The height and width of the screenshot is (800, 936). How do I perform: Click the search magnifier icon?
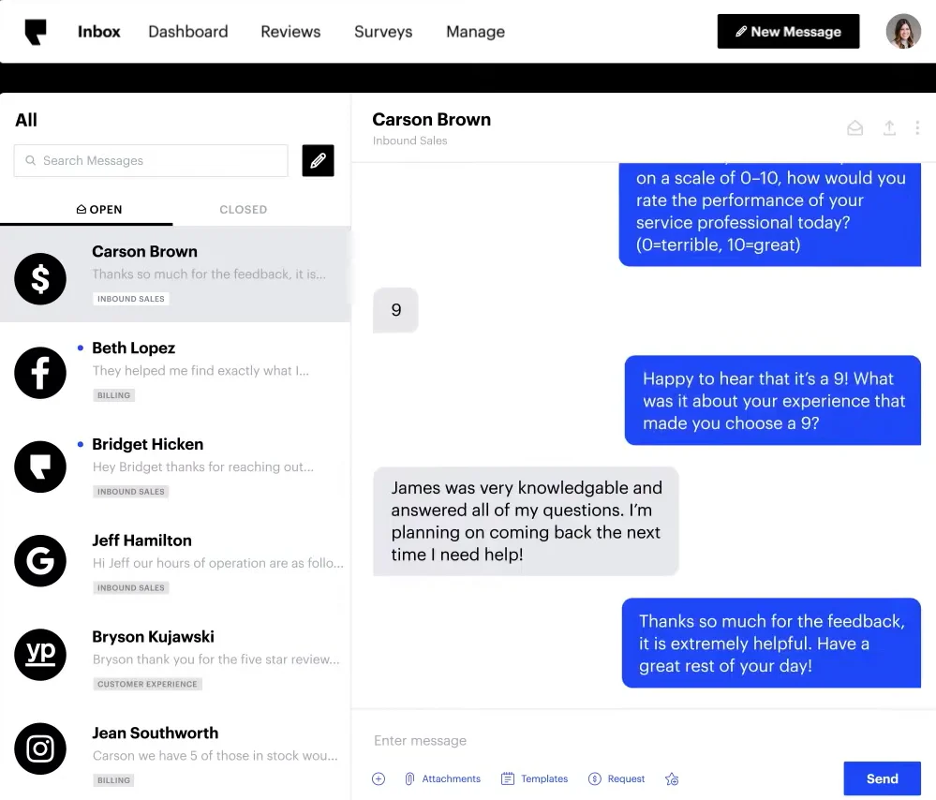[30, 160]
